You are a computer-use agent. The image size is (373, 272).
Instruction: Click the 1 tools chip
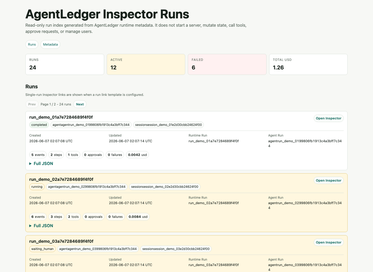[73, 155]
